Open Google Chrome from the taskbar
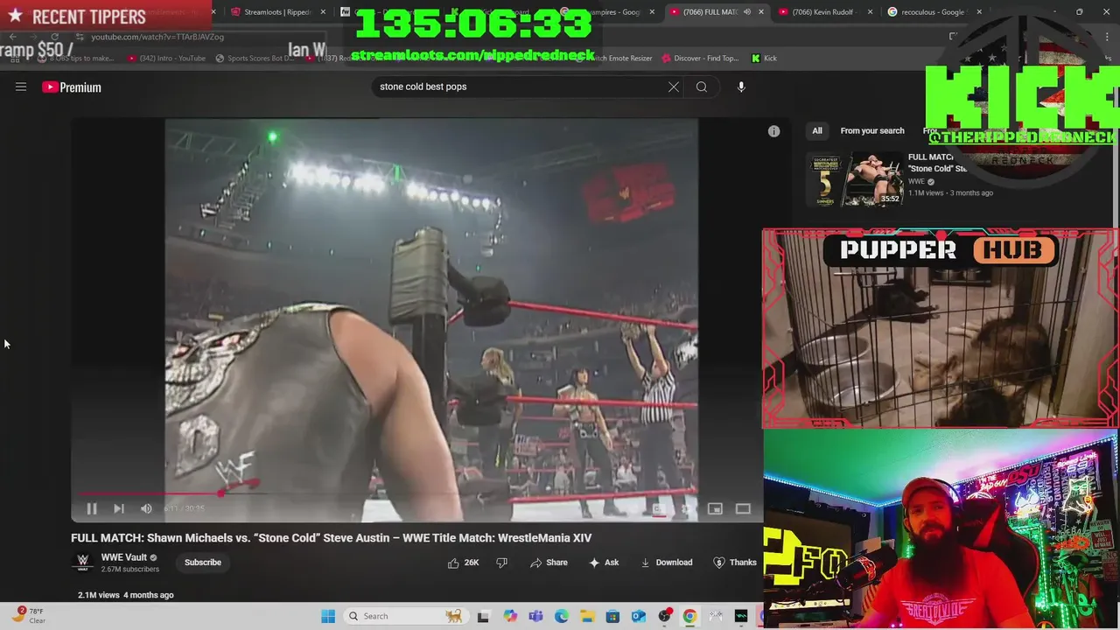Screen dimensions: 1120x630 (x=689, y=616)
